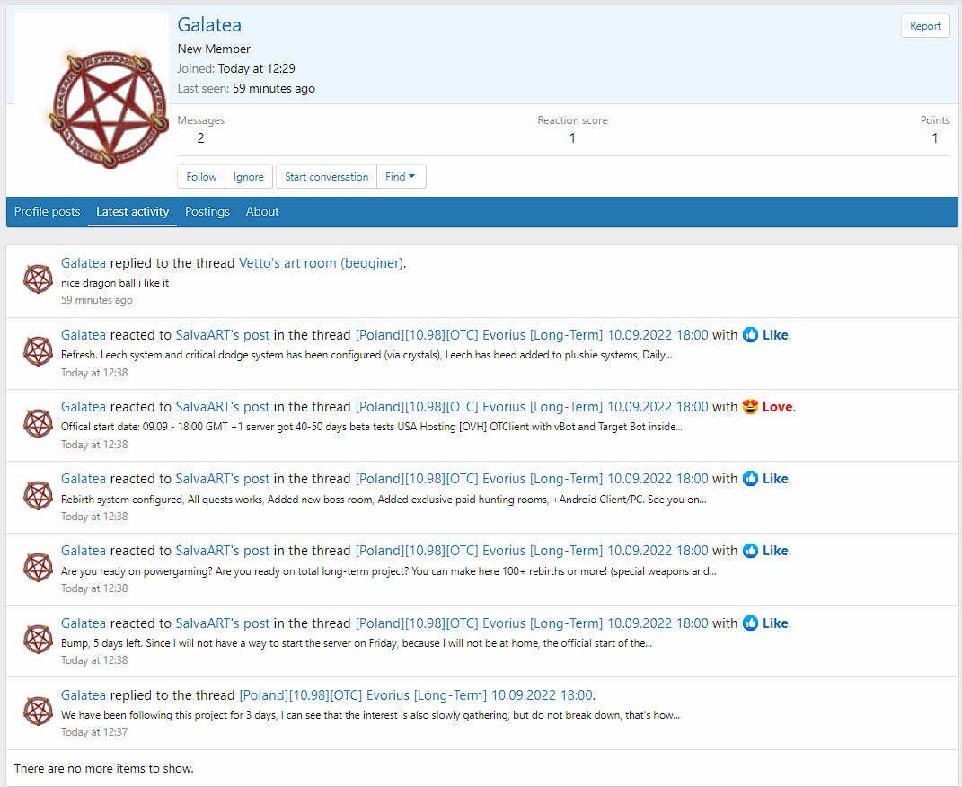Click the avatar beside the Vetto's art room reply
Image resolution: width=962 pixels, height=787 pixels.
(x=38, y=279)
